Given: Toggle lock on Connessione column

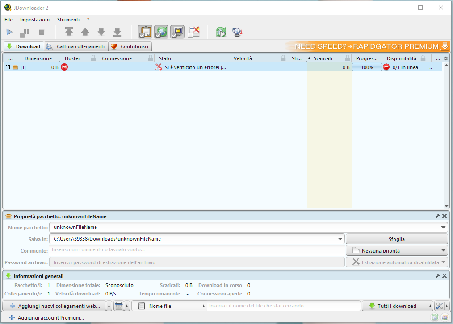Looking at the screenshot, I should click(x=151, y=58).
